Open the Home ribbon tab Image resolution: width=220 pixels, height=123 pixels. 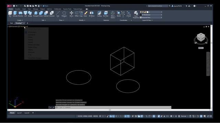[11, 9]
